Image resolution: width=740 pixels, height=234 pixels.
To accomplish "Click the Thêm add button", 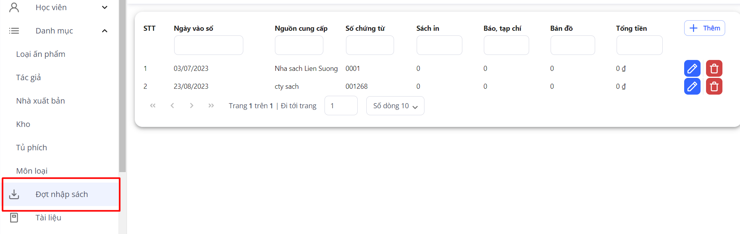I will click(704, 28).
